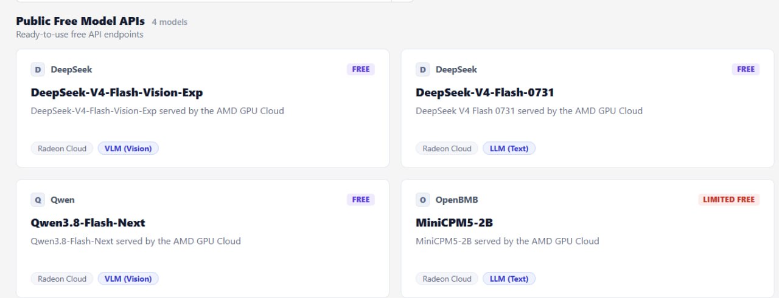Screen dimensions: 779x298
Task: Click the Qwen Q provider icon
Action: (x=38, y=200)
